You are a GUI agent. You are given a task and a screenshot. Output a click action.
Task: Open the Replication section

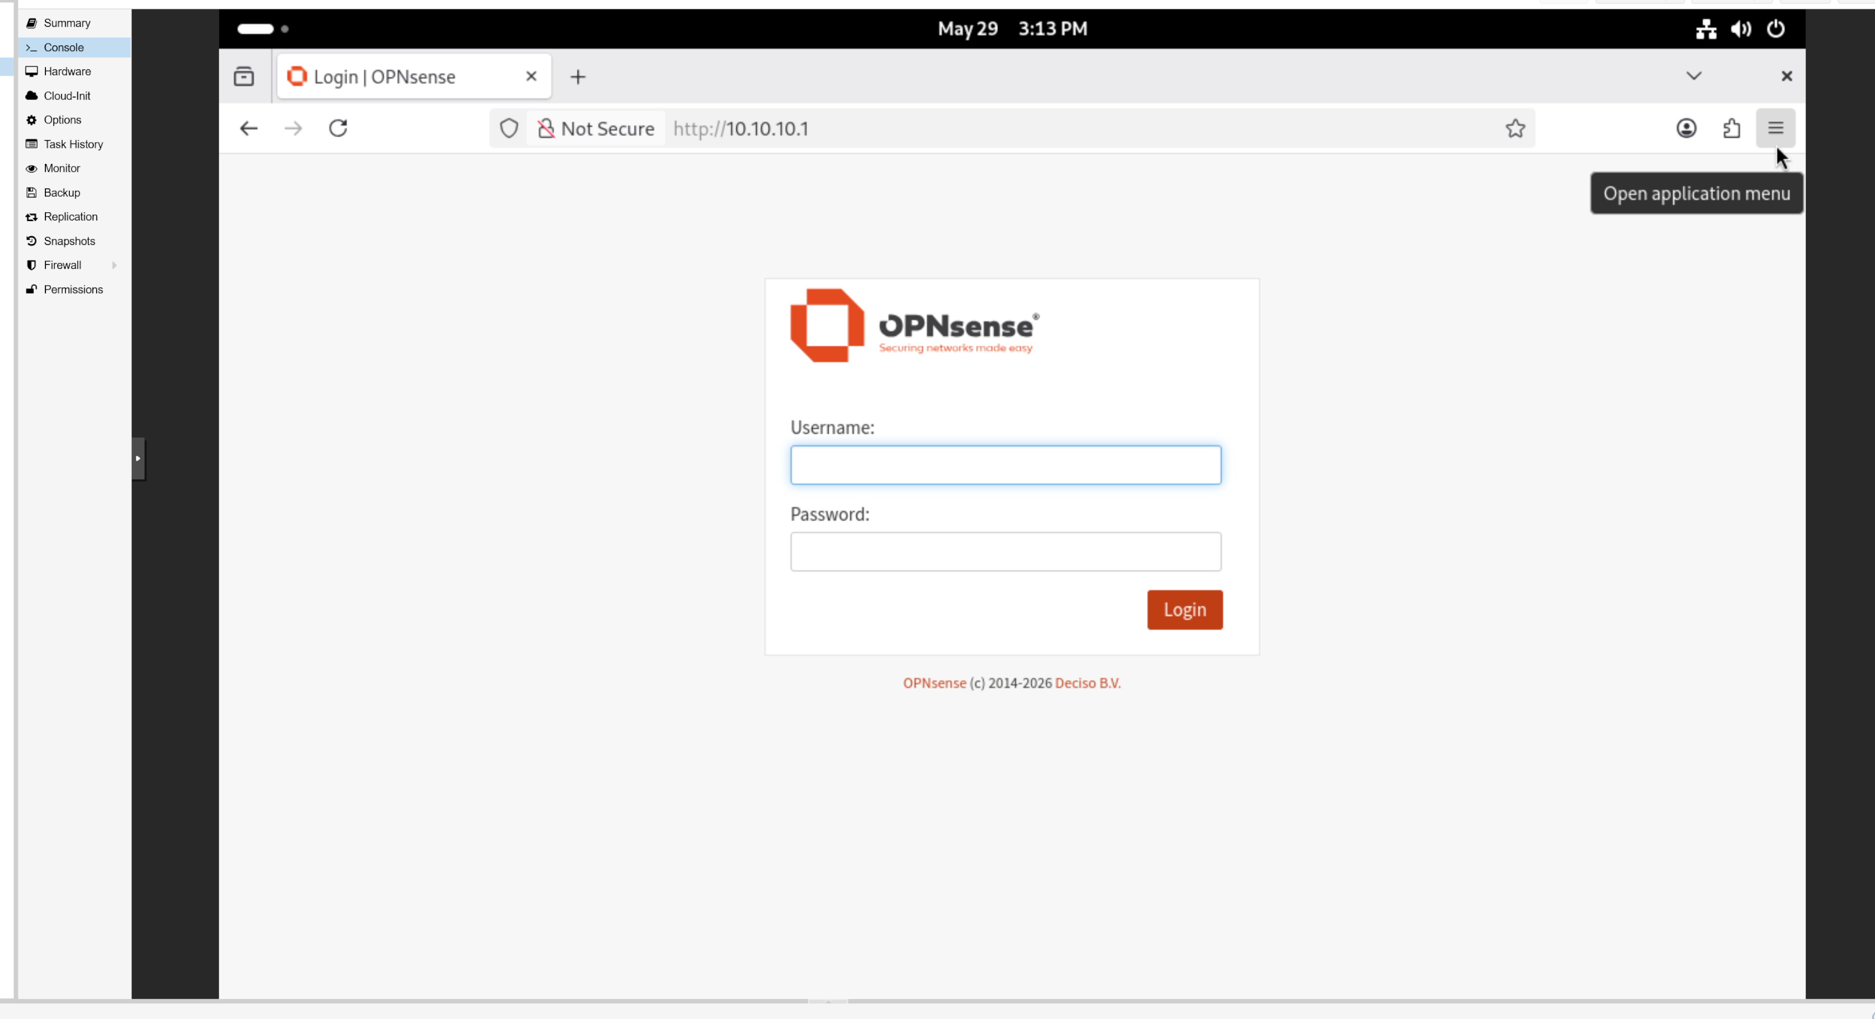pos(70,216)
